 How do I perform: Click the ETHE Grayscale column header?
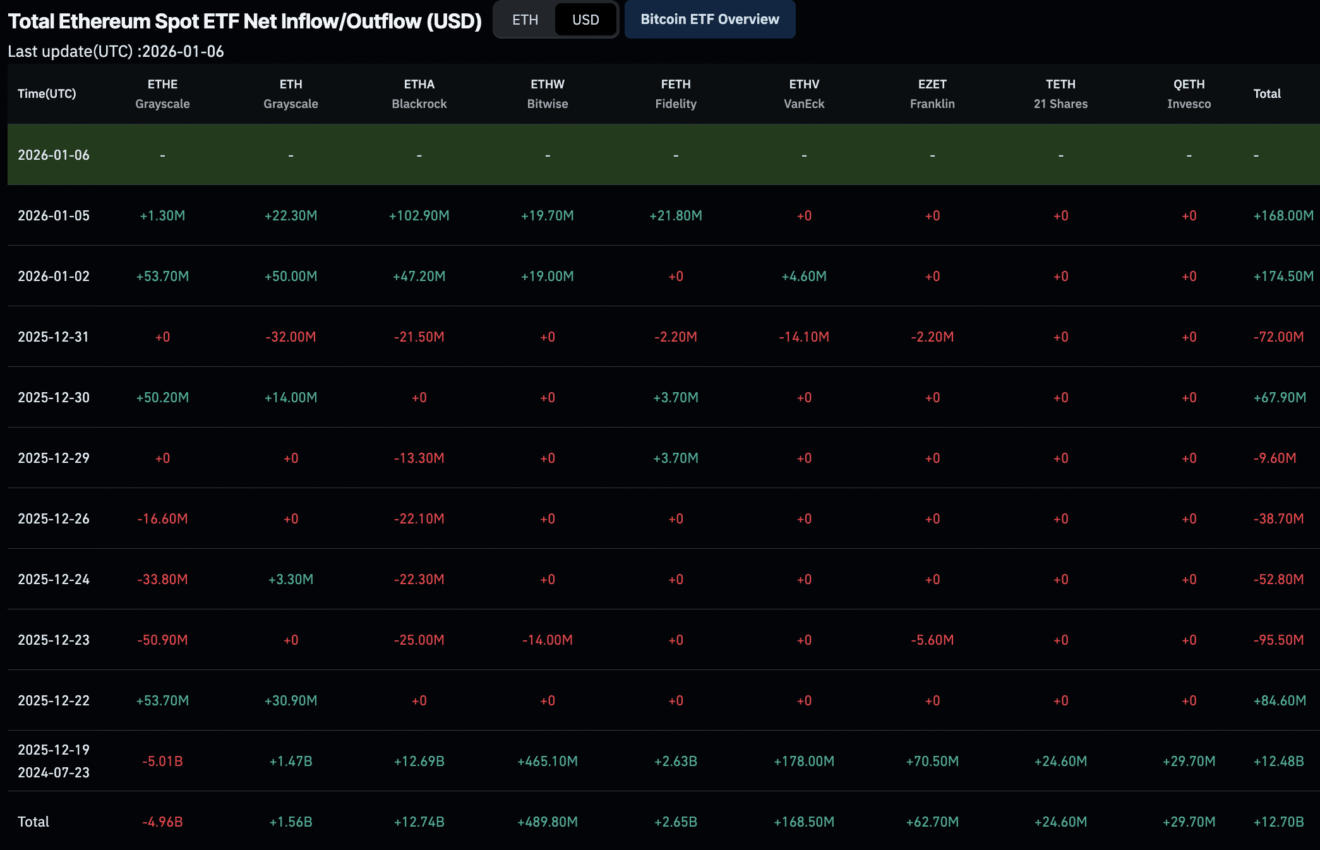(162, 93)
